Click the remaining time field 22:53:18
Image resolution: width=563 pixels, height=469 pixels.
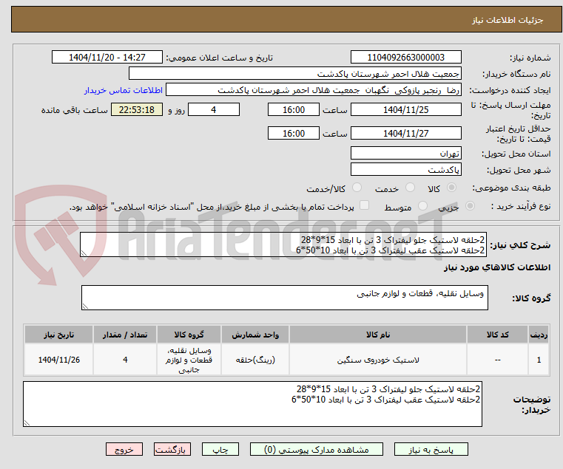(x=137, y=109)
